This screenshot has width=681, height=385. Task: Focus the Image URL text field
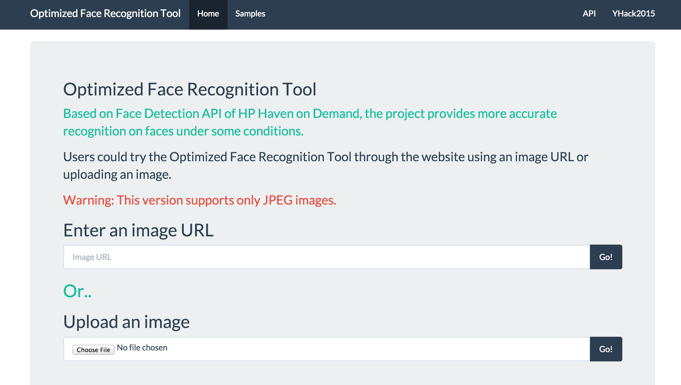[x=326, y=257]
